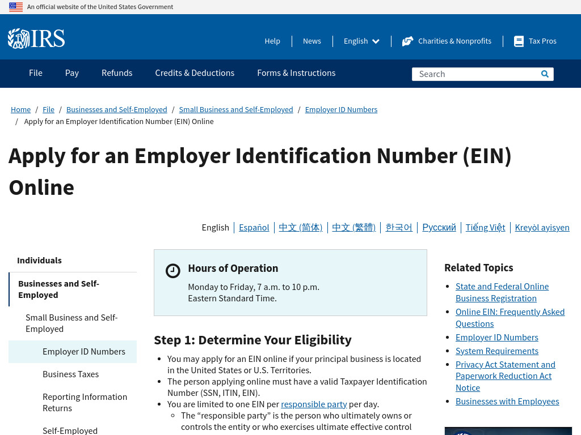Viewport: 581px width, 435px height.
Task: Select Business Taxes sidebar item
Action: point(71,374)
